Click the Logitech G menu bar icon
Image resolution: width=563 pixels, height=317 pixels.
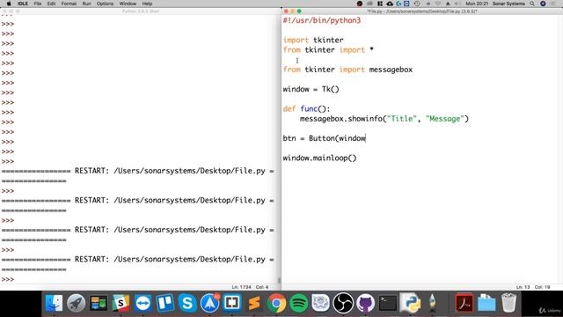click(x=398, y=4)
